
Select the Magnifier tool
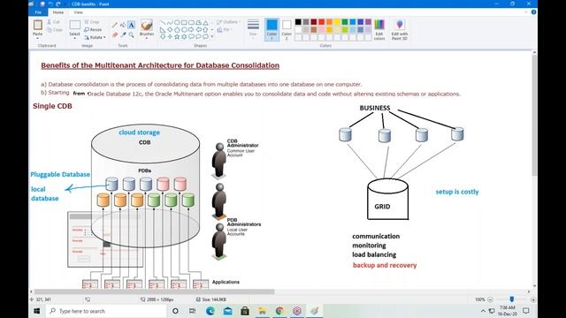coord(132,34)
